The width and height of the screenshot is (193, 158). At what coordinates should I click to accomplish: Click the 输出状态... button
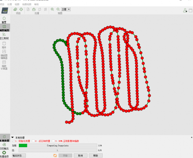[x=19, y=156]
